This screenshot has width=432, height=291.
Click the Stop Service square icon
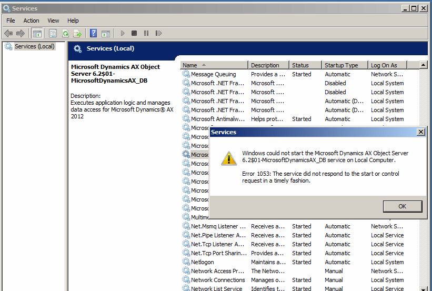point(134,33)
